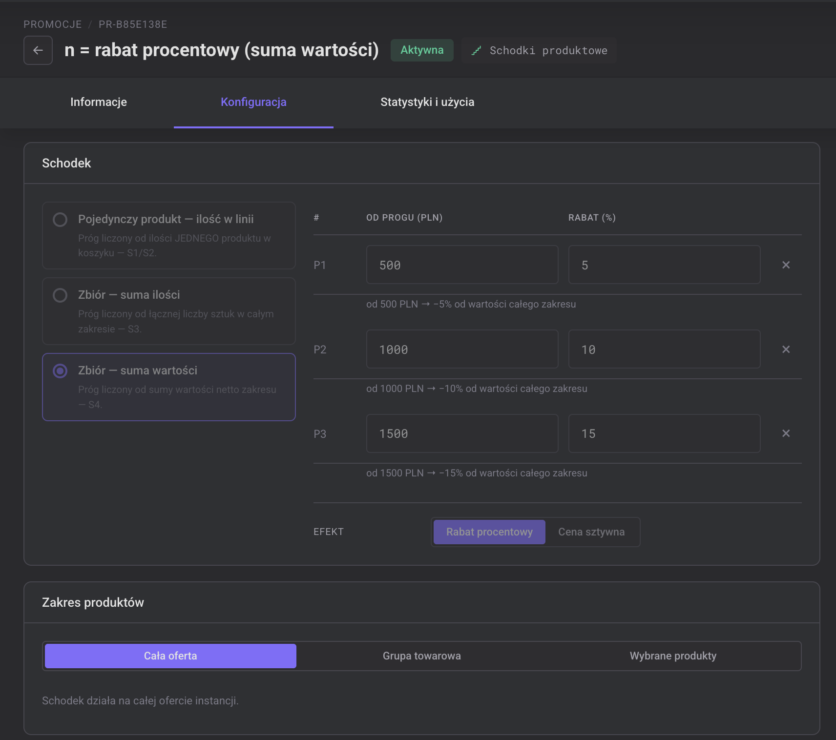Open the Informacje tab
Screen dimensions: 836x740
coord(99,102)
